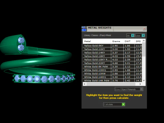Select the White Gold:10KW row

pyautogui.click(x=112, y=73)
